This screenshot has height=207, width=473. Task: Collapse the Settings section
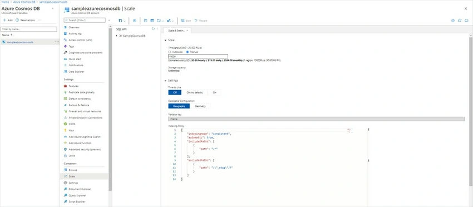165,81
